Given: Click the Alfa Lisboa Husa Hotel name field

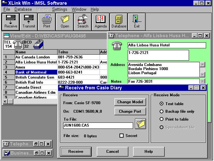Looking at the screenshot, I should coord(167,45).
